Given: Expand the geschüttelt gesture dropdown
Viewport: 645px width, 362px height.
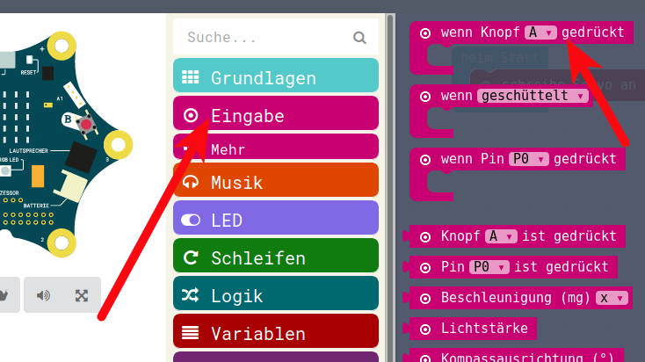Looking at the screenshot, I should point(533,95).
